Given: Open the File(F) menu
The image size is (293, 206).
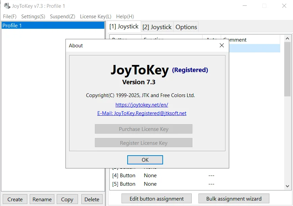Looking at the screenshot, I should (10, 17).
